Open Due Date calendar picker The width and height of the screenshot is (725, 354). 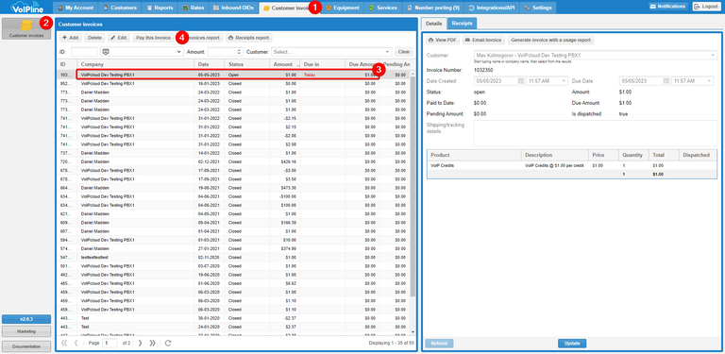point(666,81)
